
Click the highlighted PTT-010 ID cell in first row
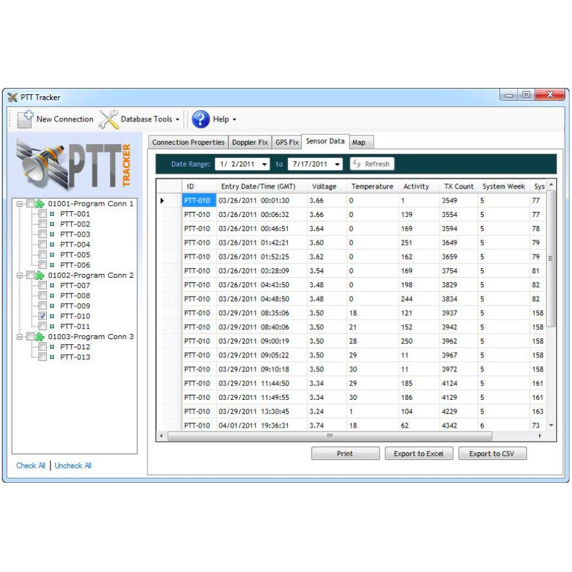[x=199, y=201]
